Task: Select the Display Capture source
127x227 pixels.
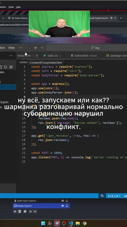Action: pos(41,206)
